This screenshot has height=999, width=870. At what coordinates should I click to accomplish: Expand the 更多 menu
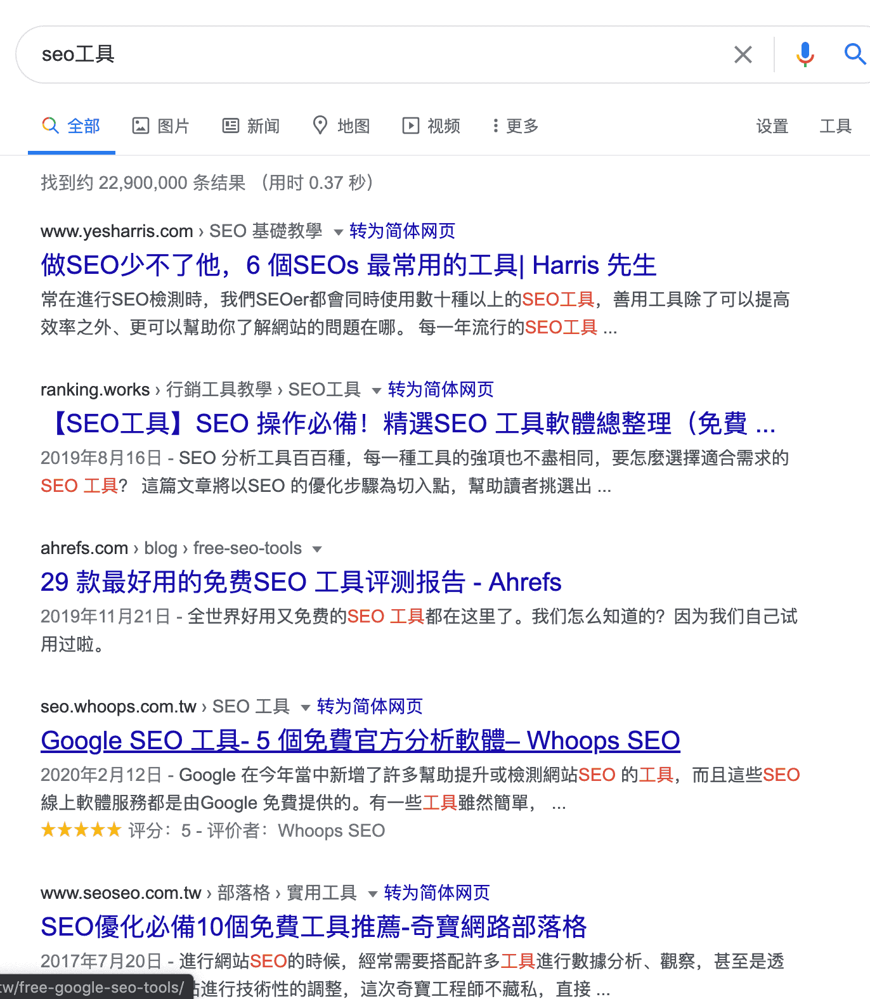pyautogui.click(x=516, y=126)
